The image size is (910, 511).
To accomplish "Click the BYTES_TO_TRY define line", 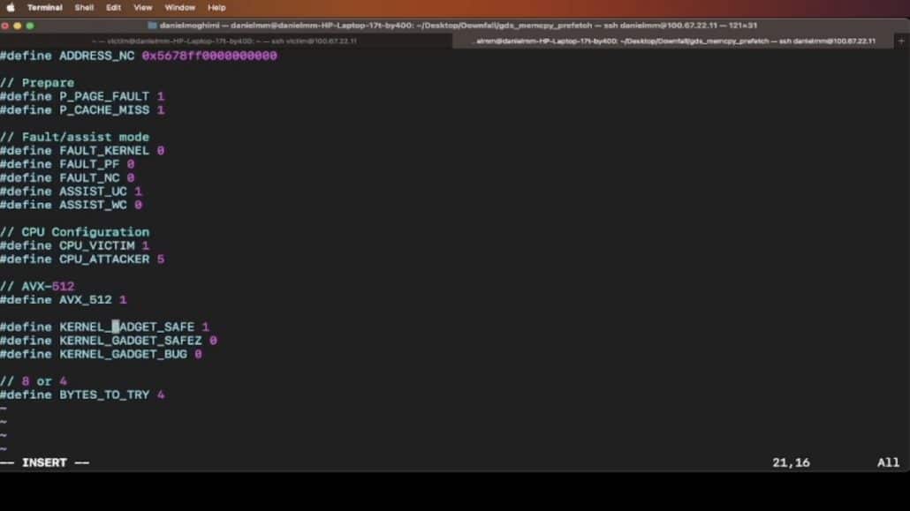I will (82, 395).
